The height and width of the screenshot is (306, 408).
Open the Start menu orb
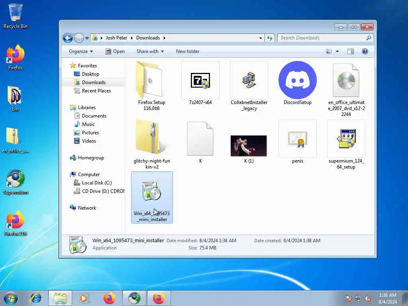[x=11, y=298]
